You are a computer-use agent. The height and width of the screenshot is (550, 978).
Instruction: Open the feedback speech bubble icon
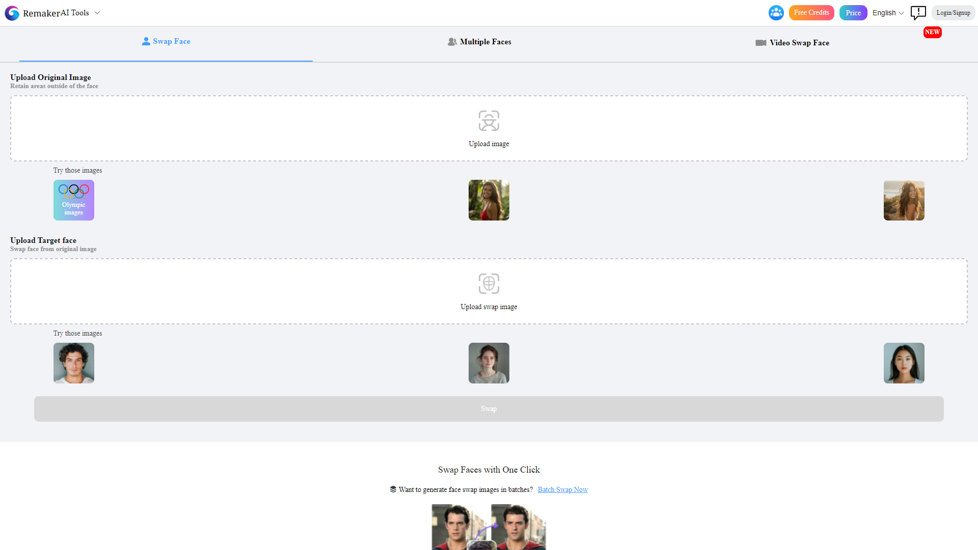point(918,13)
